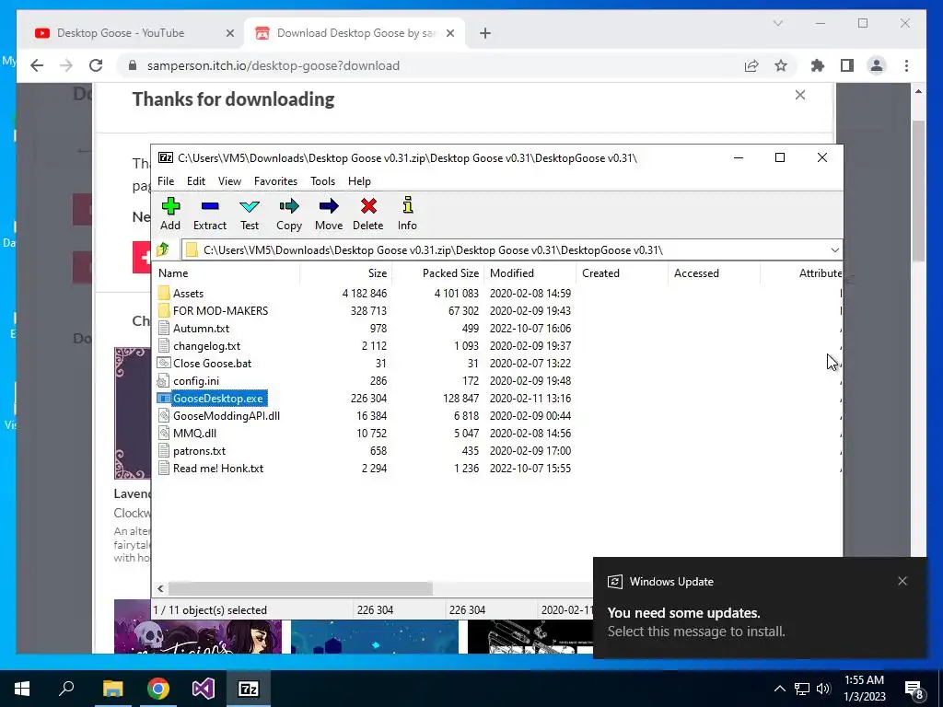This screenshot has height=707, width=943.
Task: Dismiss the Windows Update notification
Action: tap(902, 581)
